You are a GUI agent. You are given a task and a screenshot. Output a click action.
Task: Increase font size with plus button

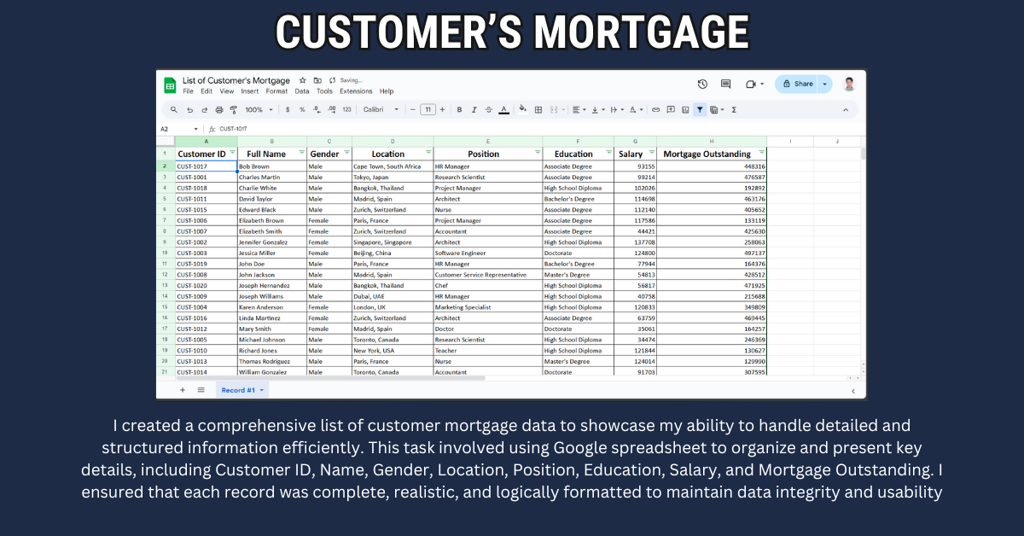click(442, 109)
